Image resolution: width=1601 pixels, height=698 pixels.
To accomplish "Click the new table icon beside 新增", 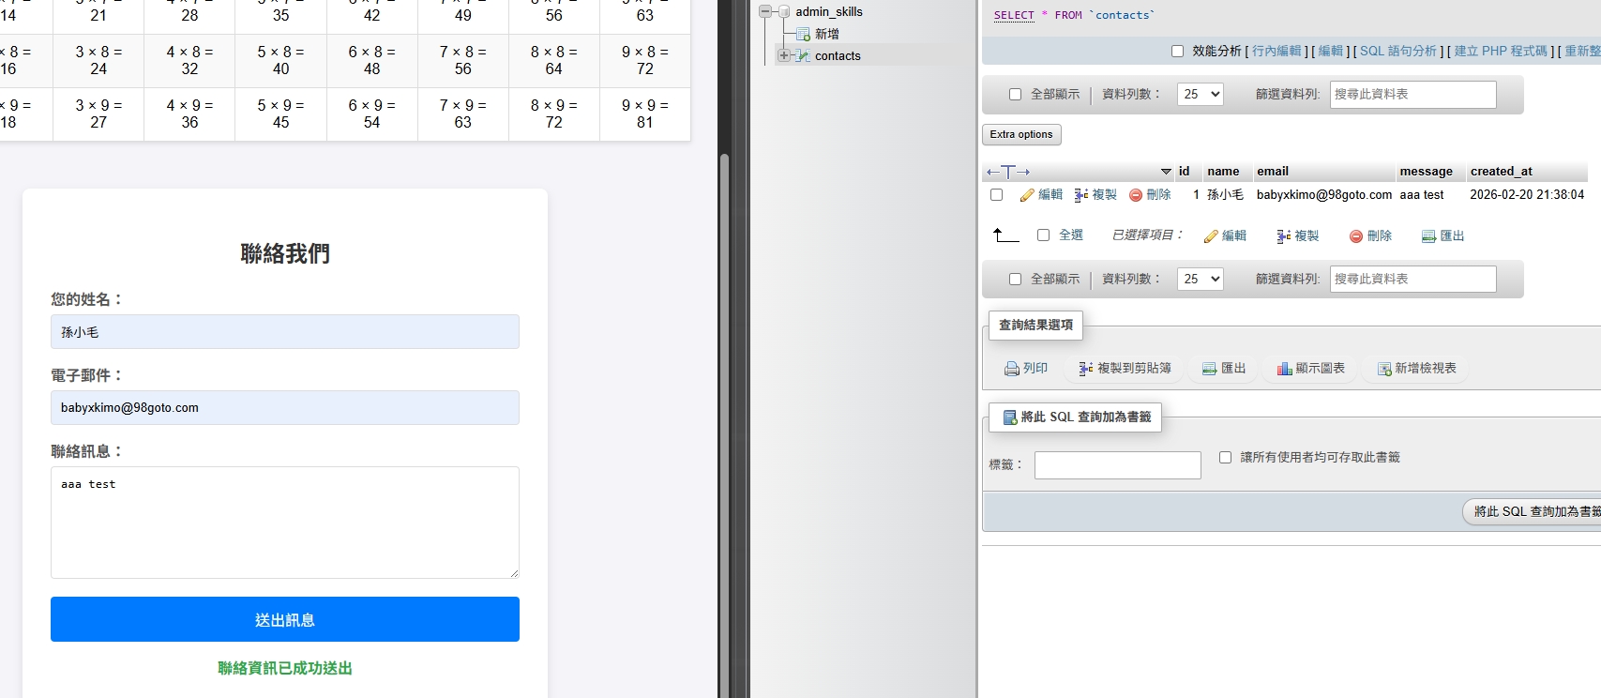I will pos(803,35).
